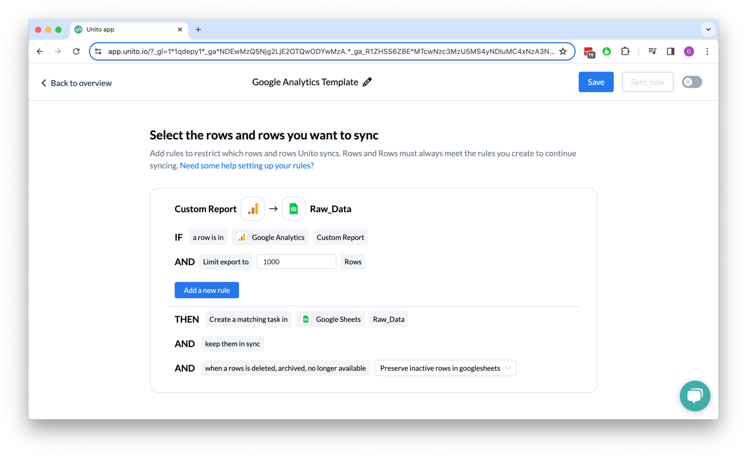747x457 pixels.
Task: Click the Google Analytics icon next to Custom Report
Action: [x=253, y=209]
